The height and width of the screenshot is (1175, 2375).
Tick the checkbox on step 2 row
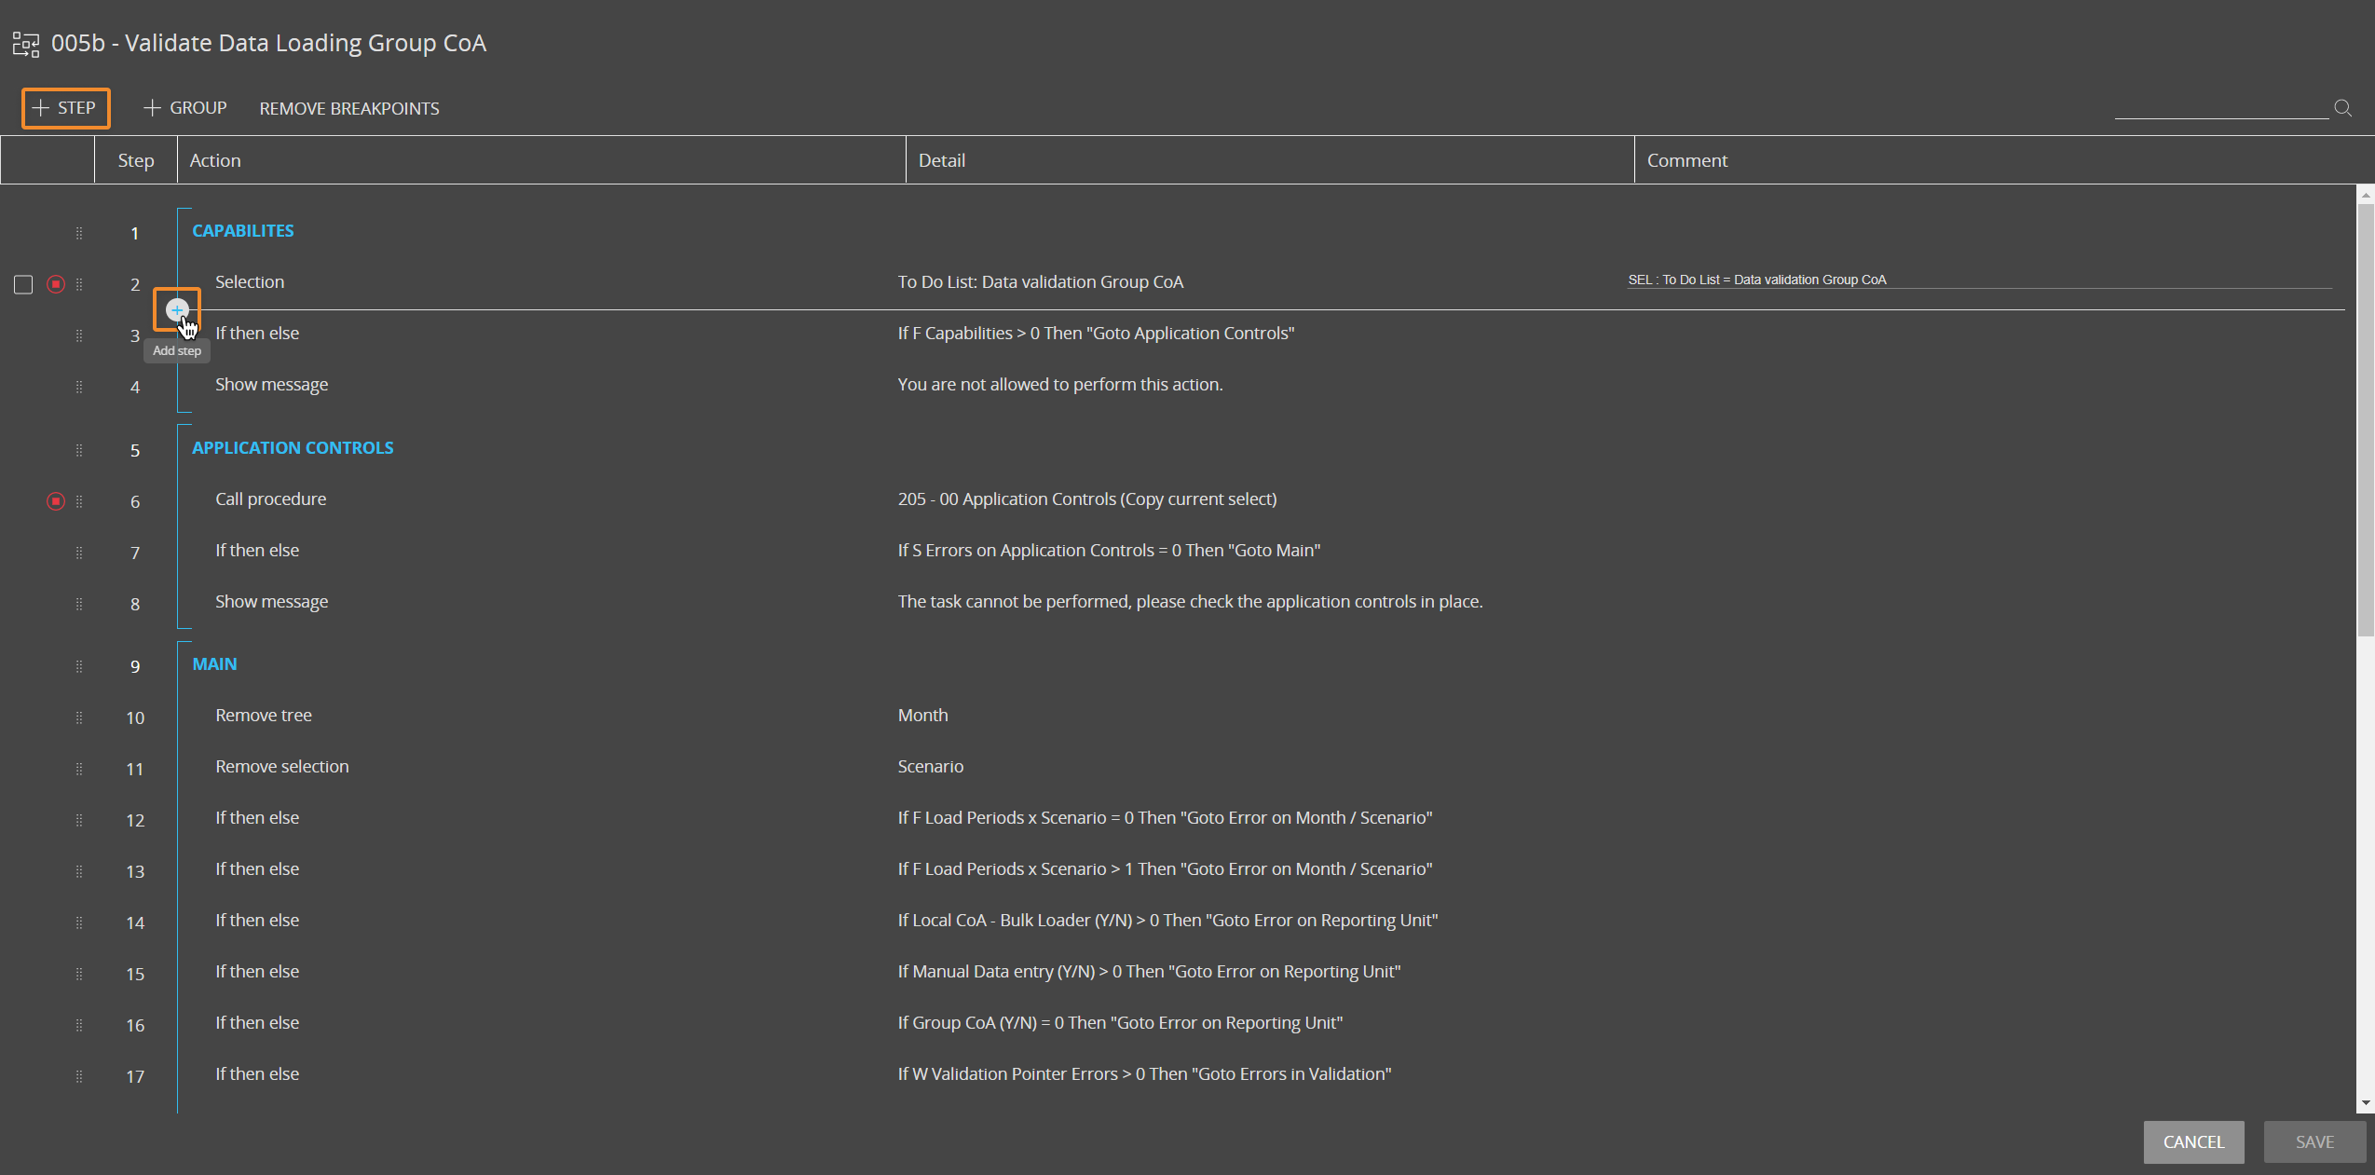[x=23, y=284]
